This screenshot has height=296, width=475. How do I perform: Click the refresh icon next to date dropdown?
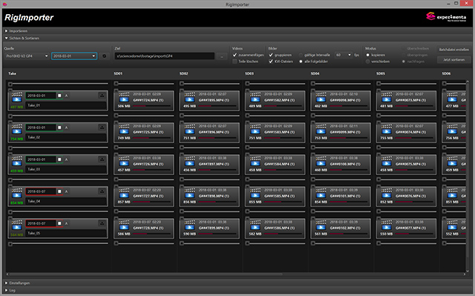pyautogui.click(x=104, y=56)
